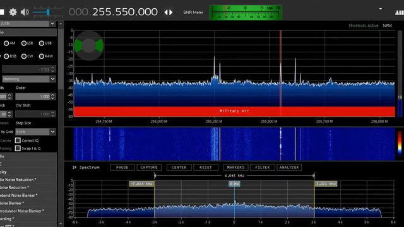Click the RESET button in IF Spectrum
404x227 pixels.
206,167
